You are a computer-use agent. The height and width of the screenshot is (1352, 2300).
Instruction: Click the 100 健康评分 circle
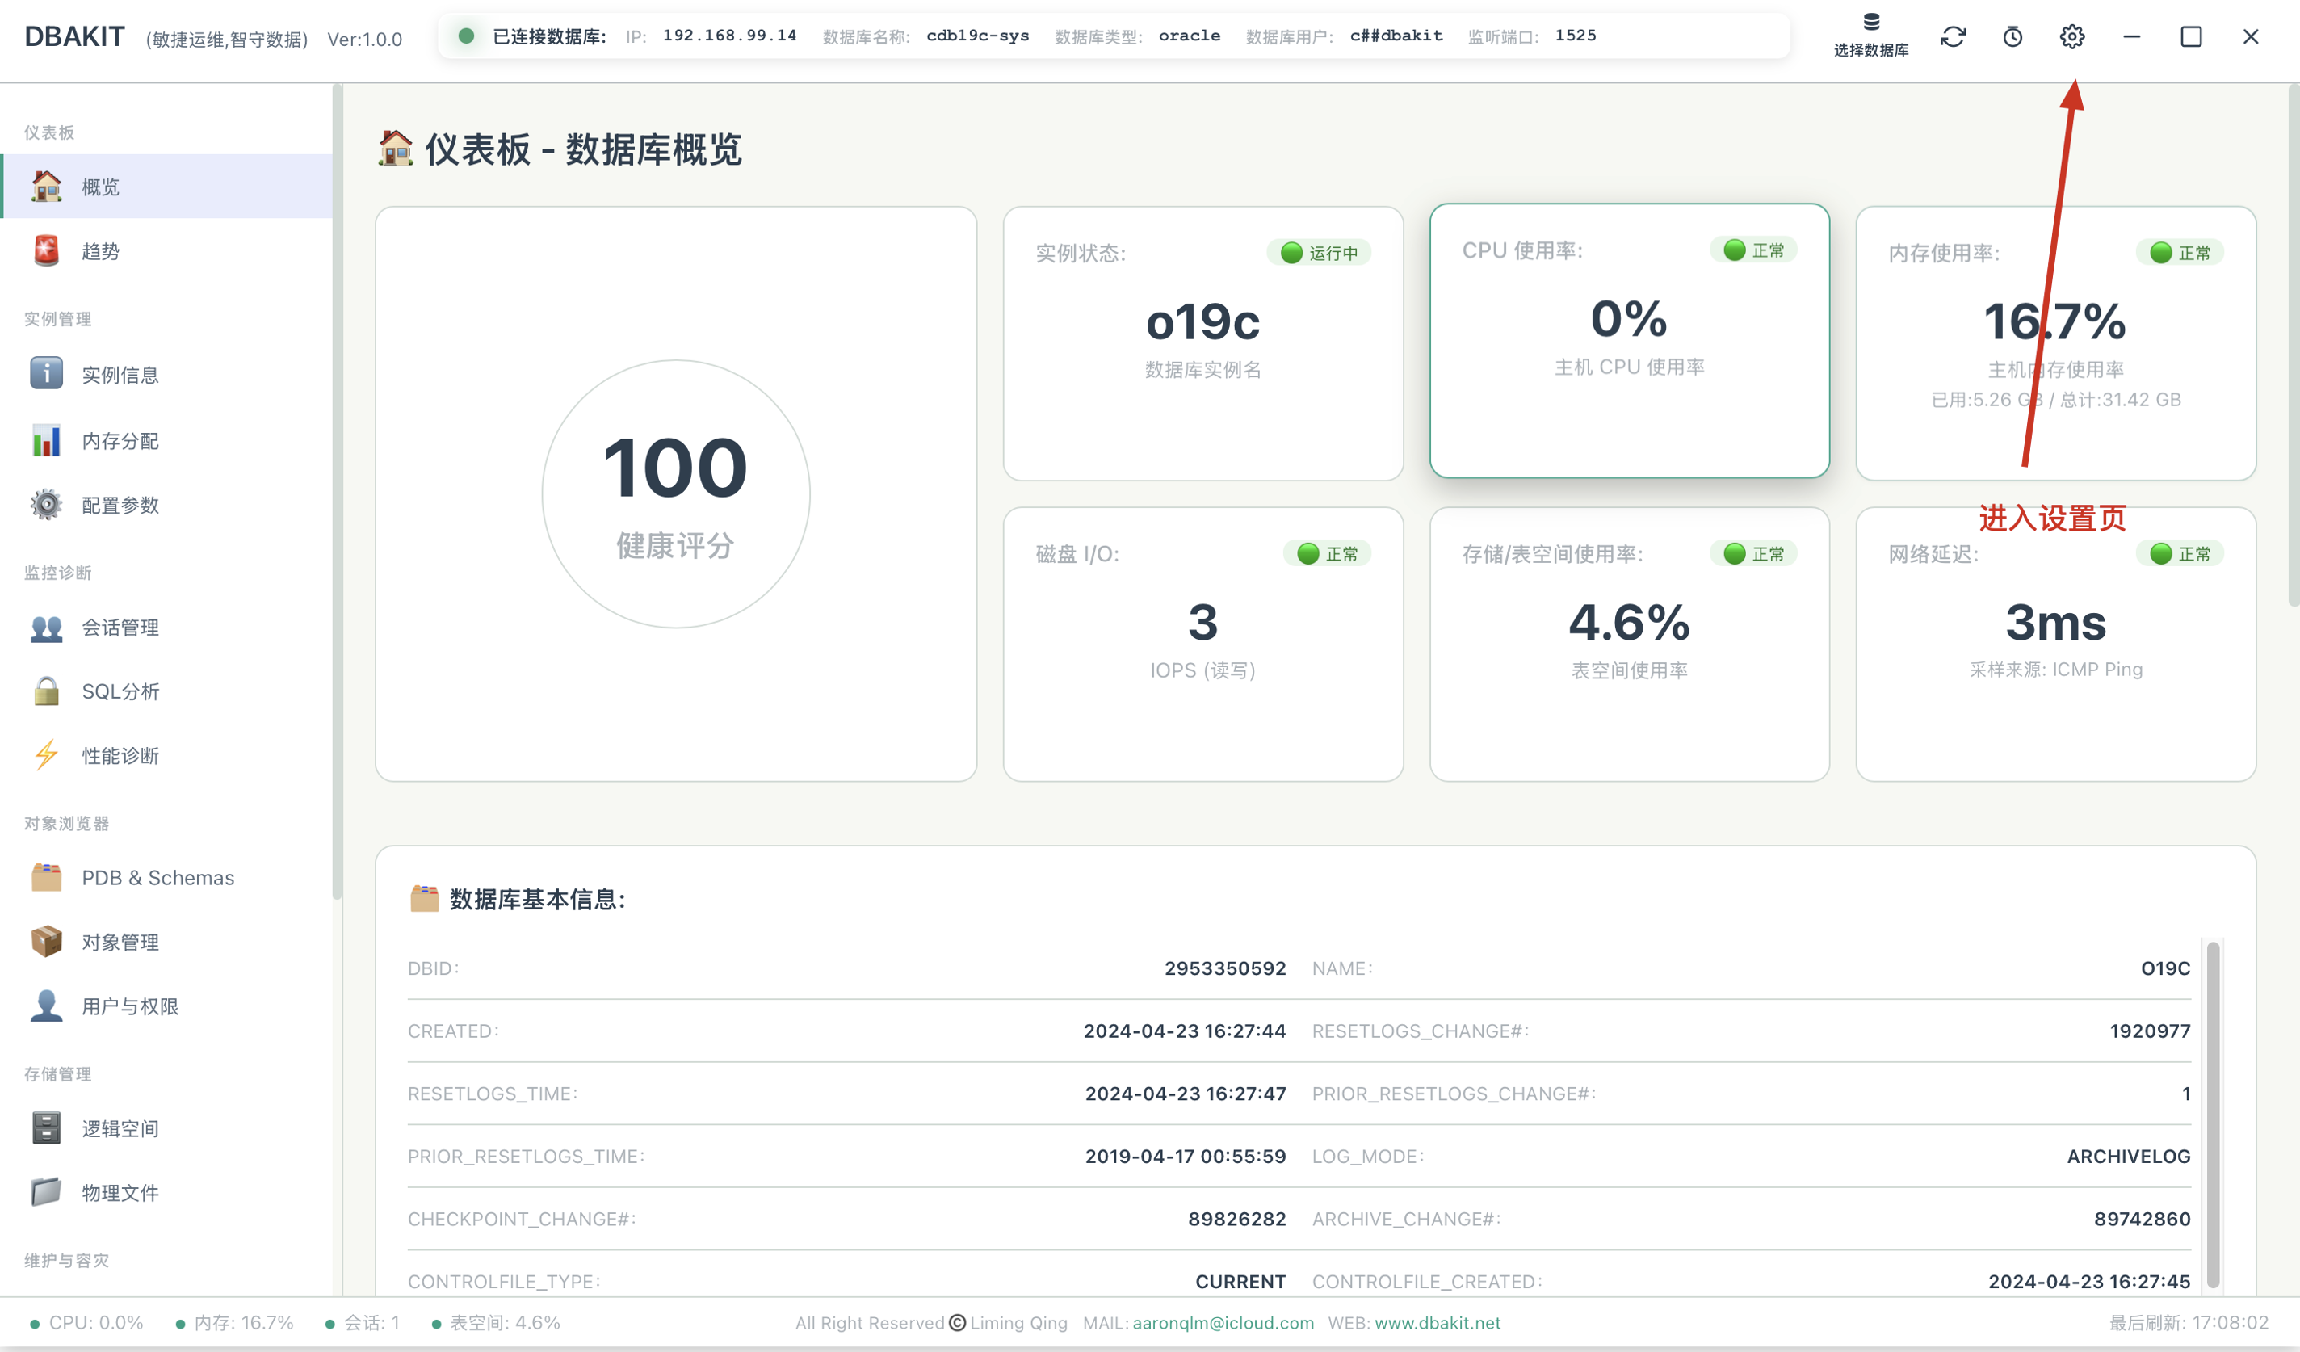[675, 493]
